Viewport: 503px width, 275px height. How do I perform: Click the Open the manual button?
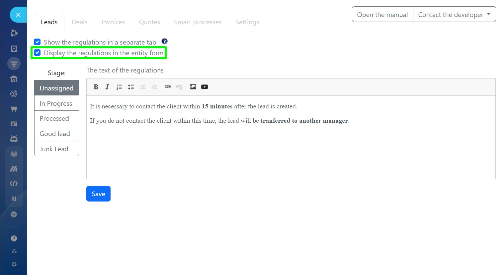[382, 14]
